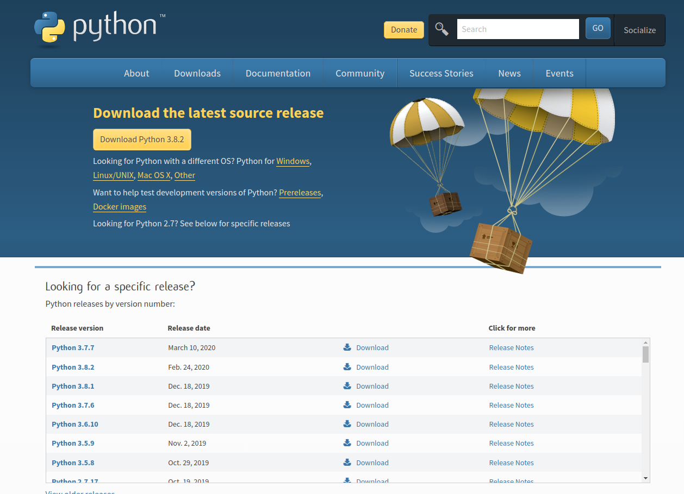
Task: Click the 'March 10, 2020' release date
Action: click(192, 347)
